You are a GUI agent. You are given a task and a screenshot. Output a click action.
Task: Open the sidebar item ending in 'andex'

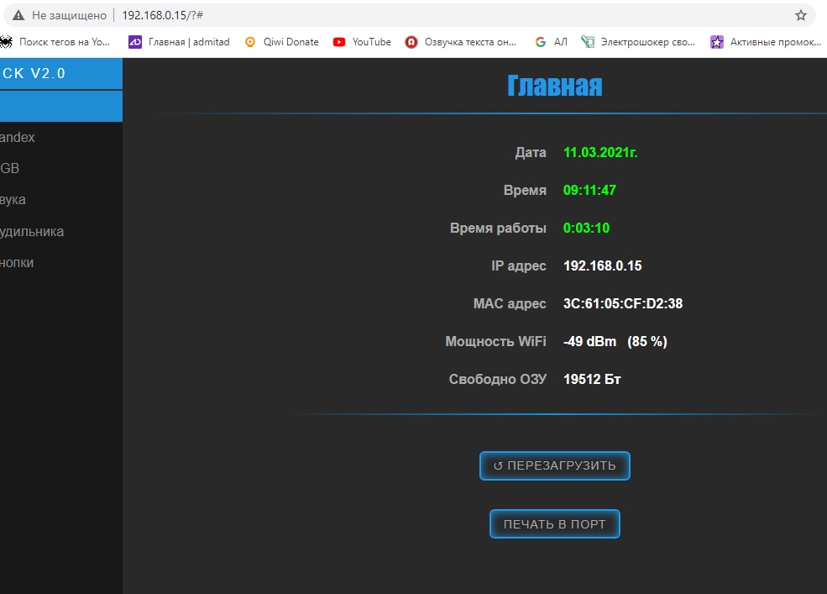click(61, 137)
